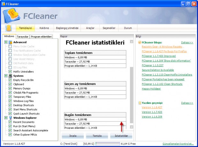
Task: Open the Başlangıç yöneticisi tab
Action: (67, 28)
